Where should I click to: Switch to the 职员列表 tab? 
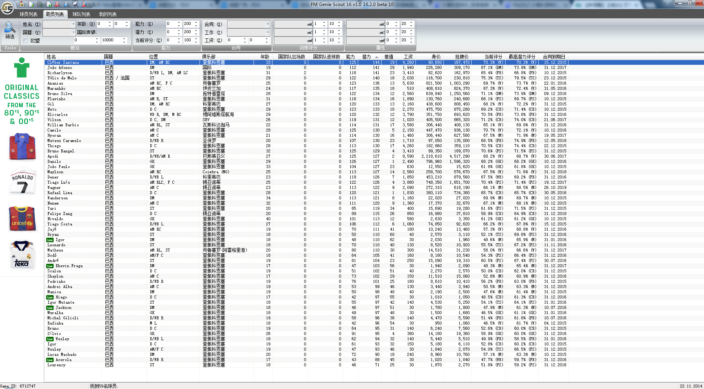pos(55,14)
